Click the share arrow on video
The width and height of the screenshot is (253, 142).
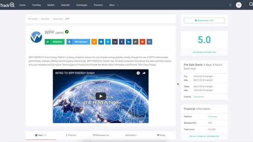(x=144, y=73)
